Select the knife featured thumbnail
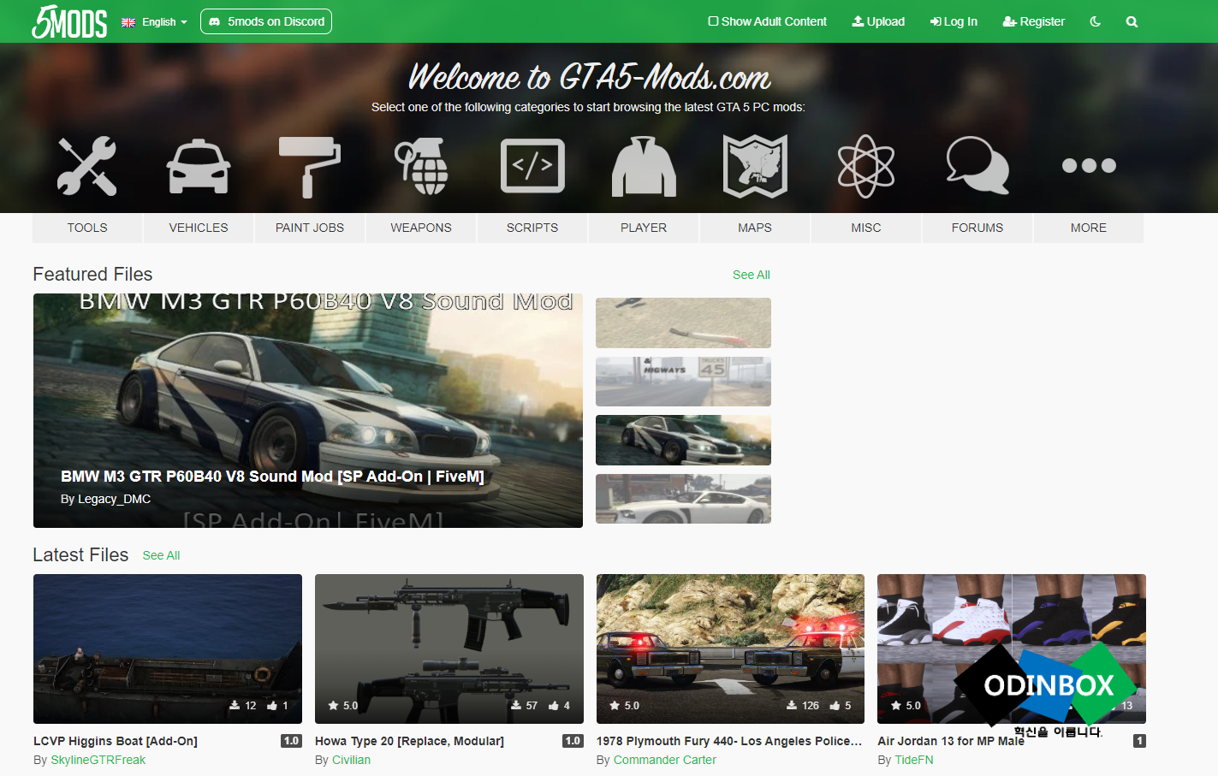This screenshot has height=776, width=1218. pyautogui.click(x=683, y=323)
